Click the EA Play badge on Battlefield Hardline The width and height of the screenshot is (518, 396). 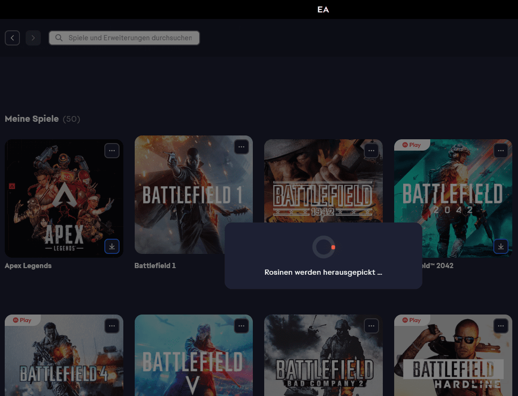point(412,320)
